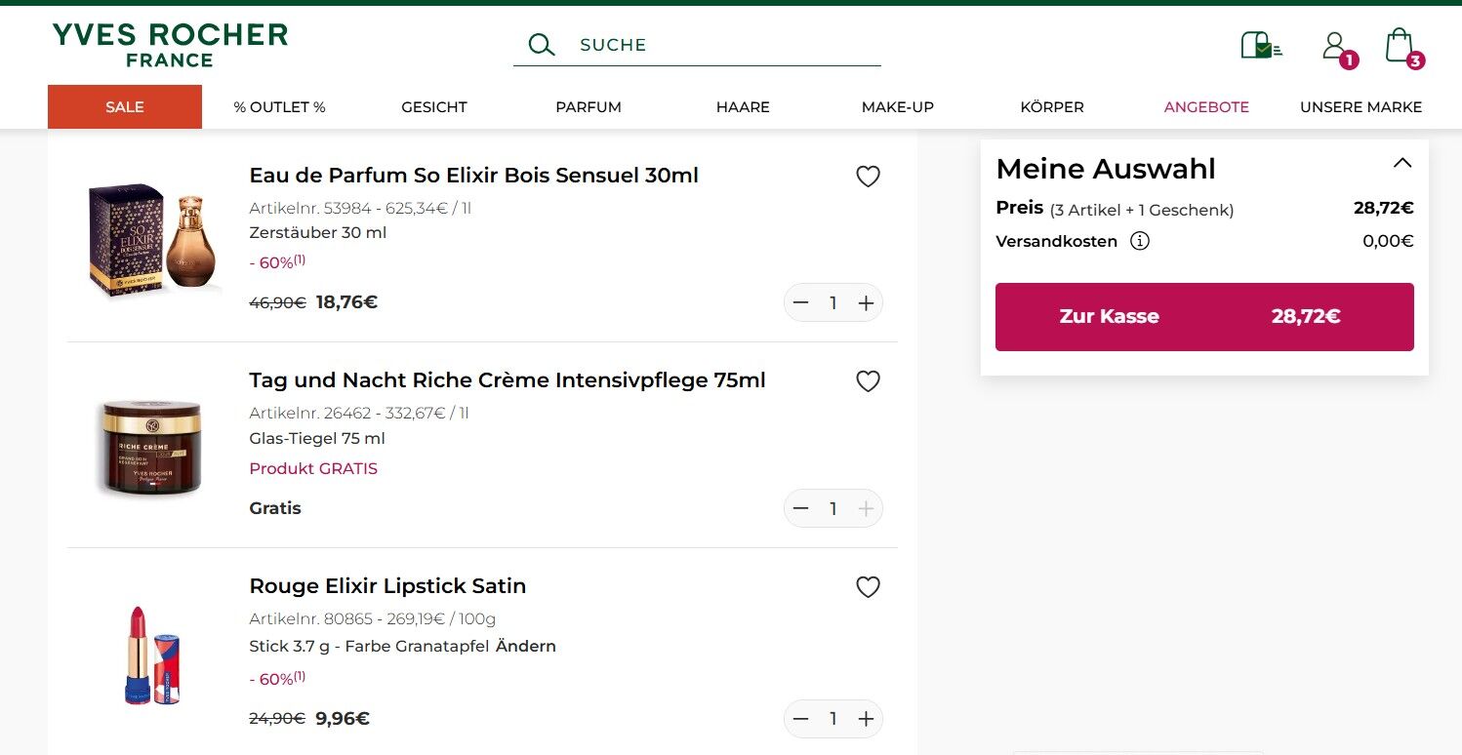Click the search magnifier icon
The image size is (1462, 755).
541,45
